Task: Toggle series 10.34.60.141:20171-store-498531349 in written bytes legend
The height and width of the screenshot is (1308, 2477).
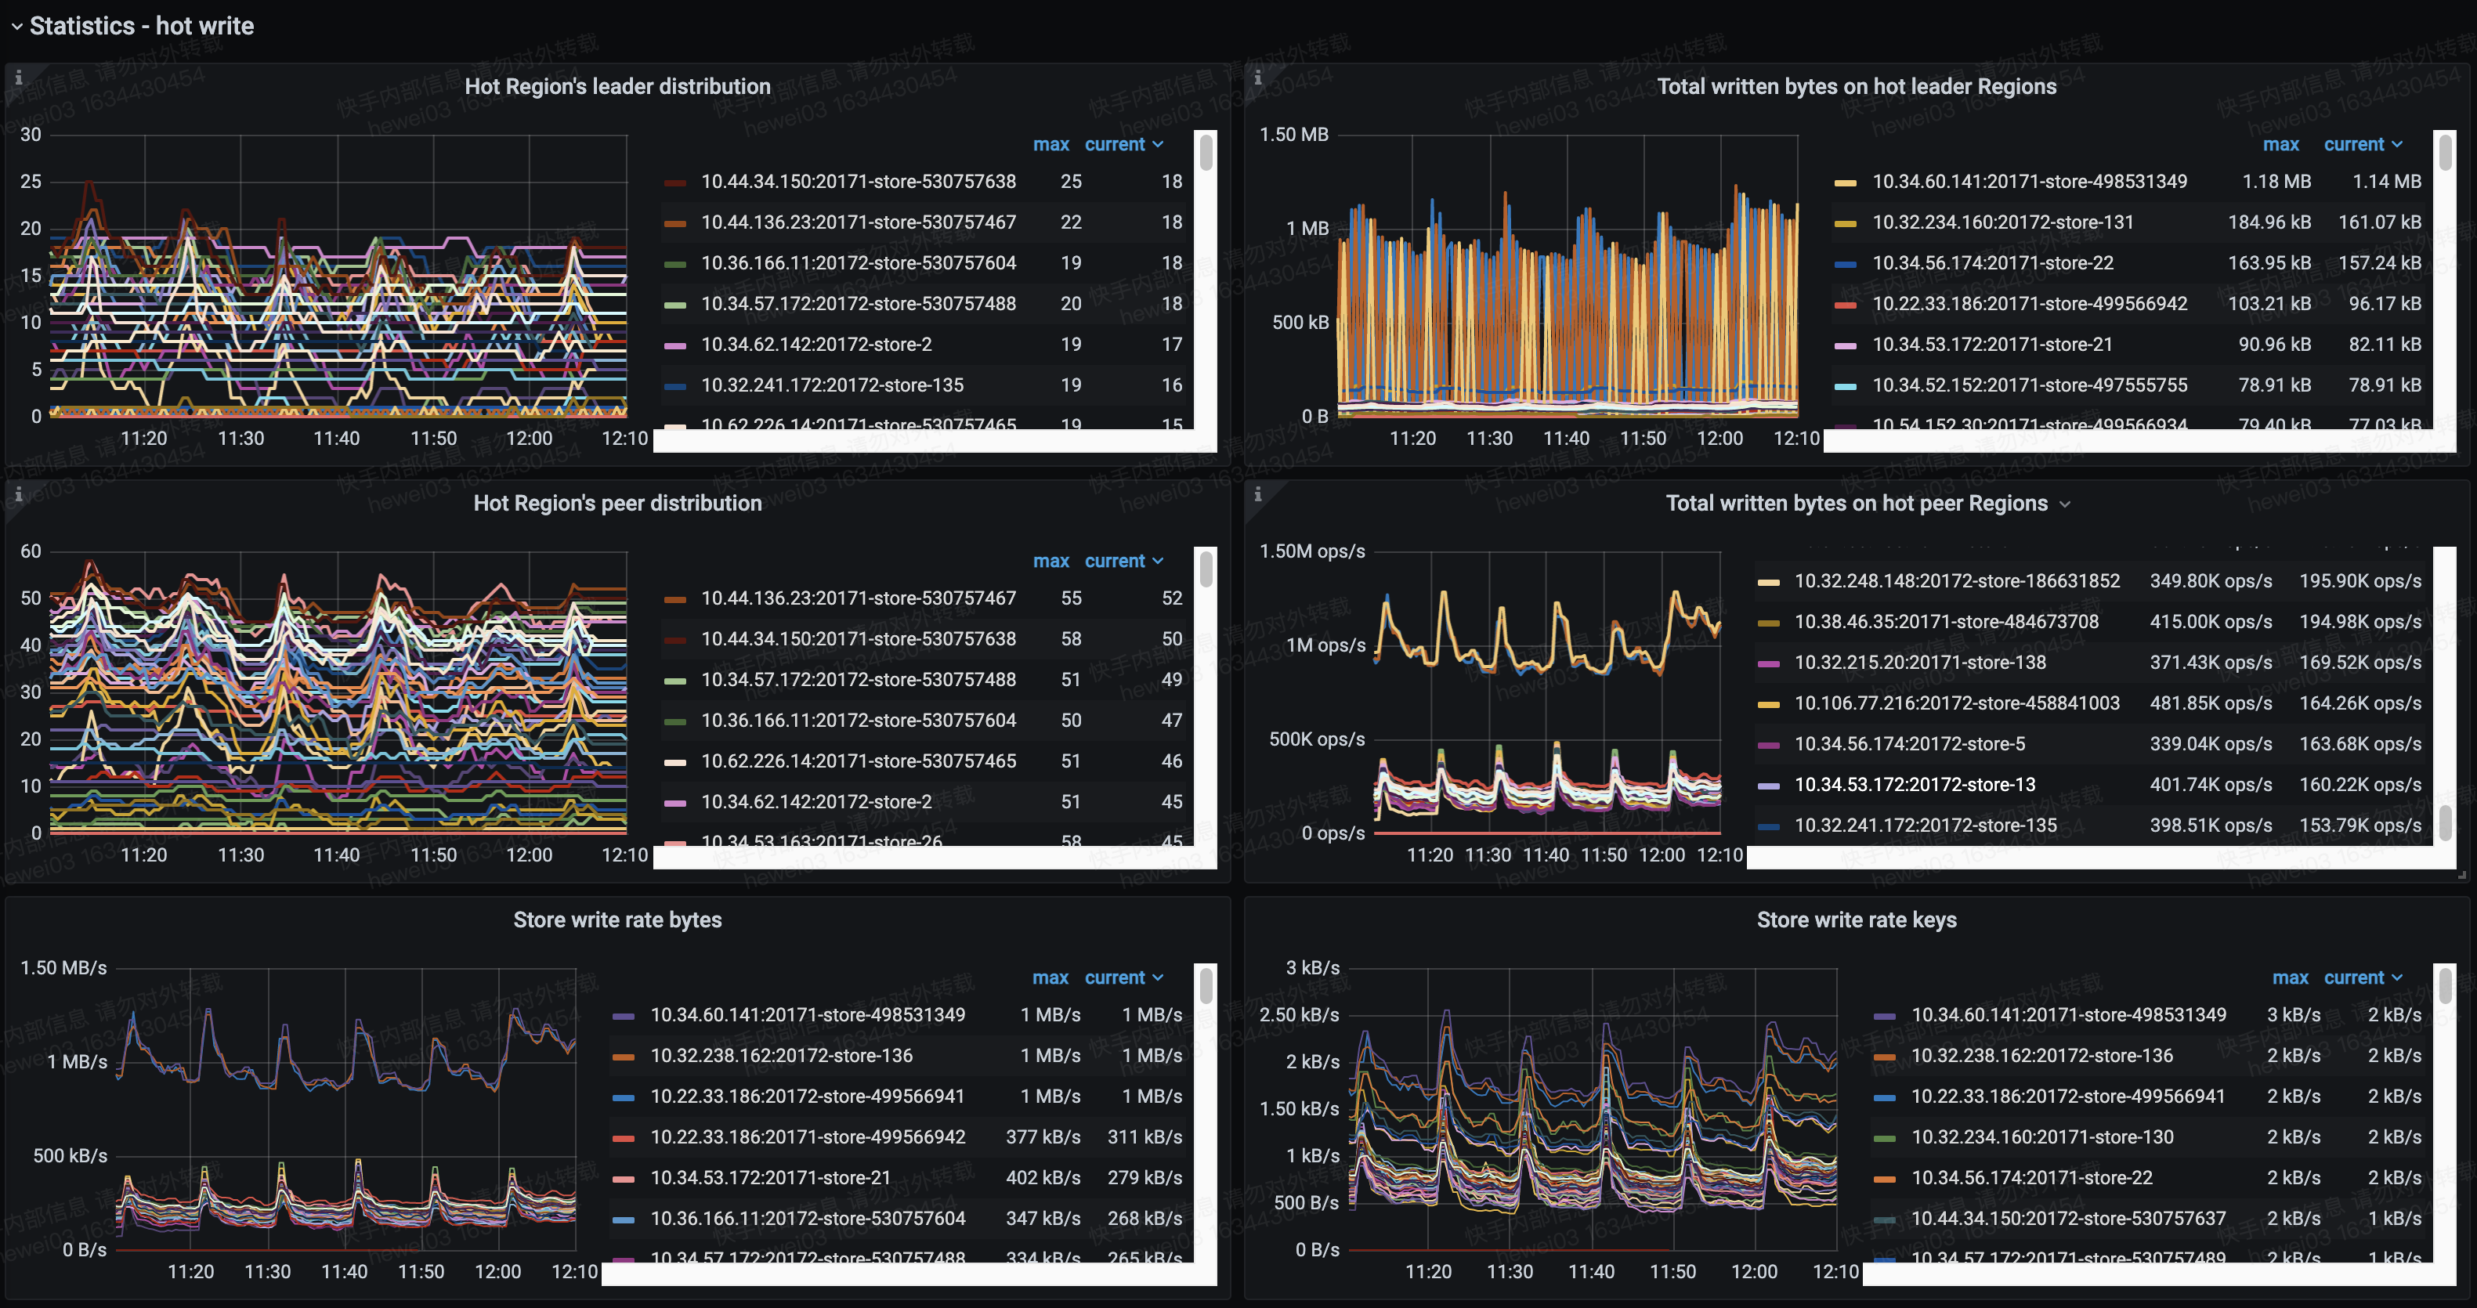Action: click(2029, 182)
